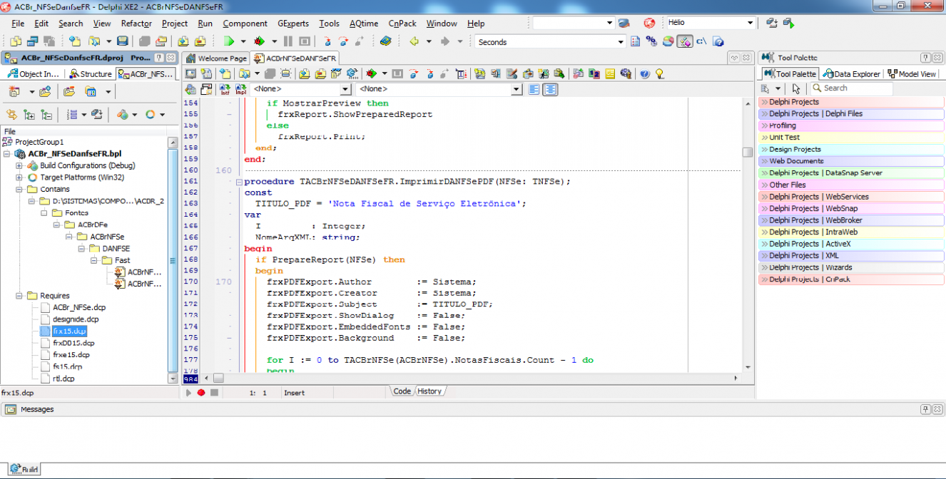Open 'Delphi Projects | DataSnap Server' palette category
Screen dimensions: 946x479
[851, 172]
